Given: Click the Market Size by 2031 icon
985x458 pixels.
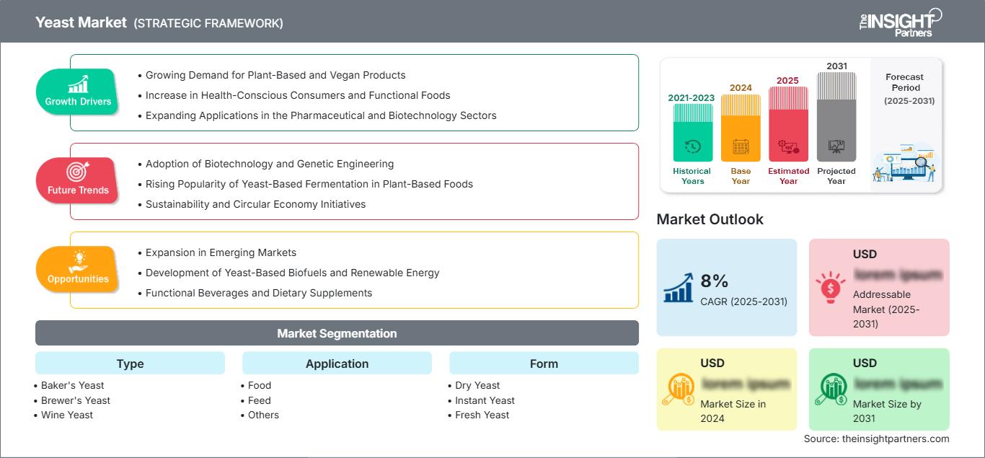Looking at the screenshot, I should (831, 389).
